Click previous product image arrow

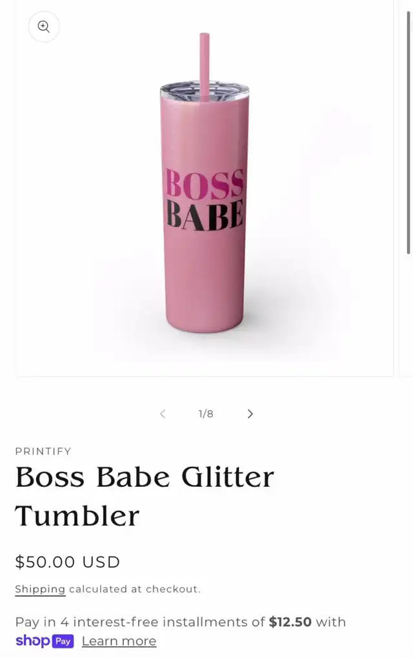[x=163, y=414]
